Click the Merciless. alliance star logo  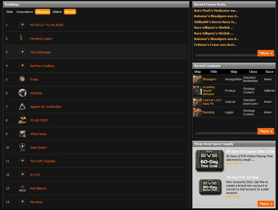click(x=22, y=202)
